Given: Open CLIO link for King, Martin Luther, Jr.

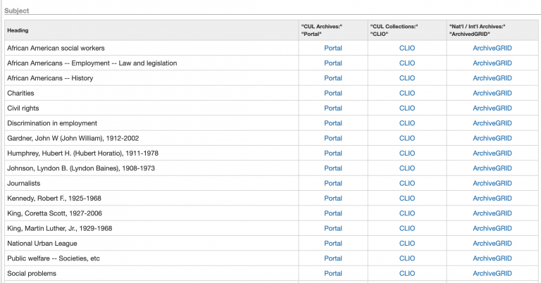Looking at the screenshot, I should 407,228.
